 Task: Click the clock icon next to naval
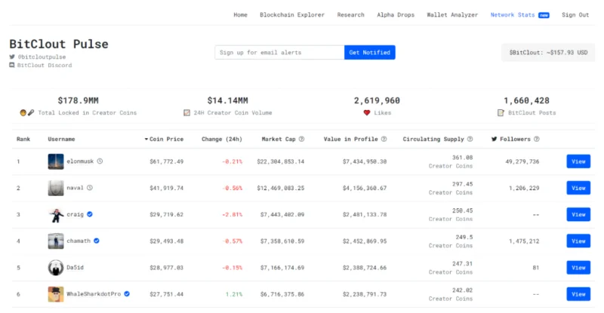coord(90,188)
